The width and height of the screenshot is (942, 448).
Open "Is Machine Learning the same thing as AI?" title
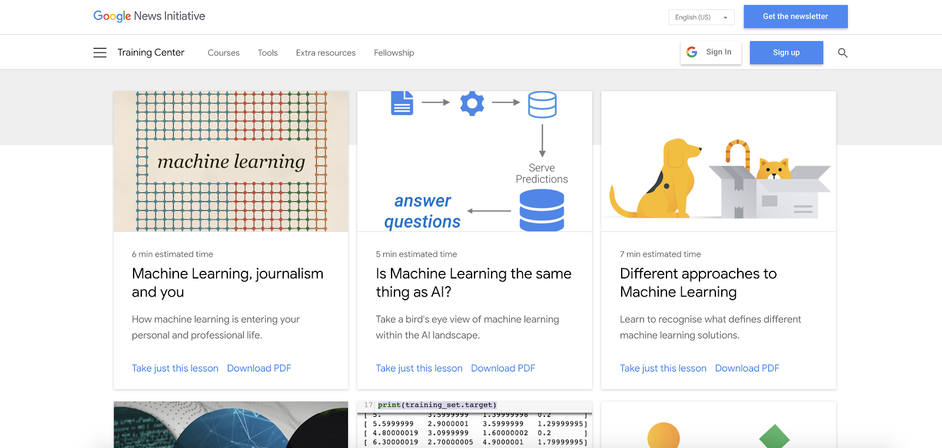tap(473, 283)
